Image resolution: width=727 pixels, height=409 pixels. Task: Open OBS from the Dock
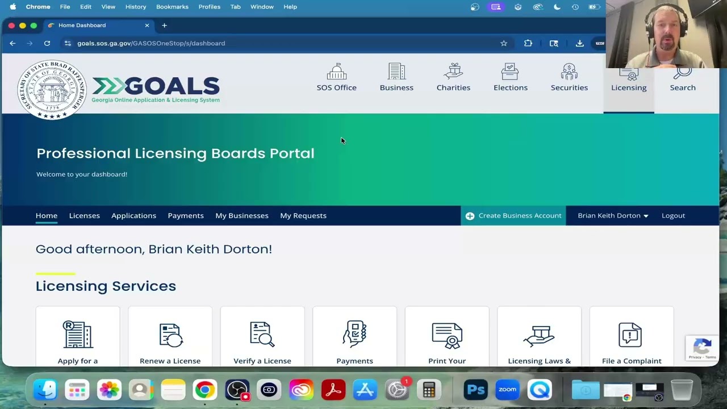coord(237,390)
